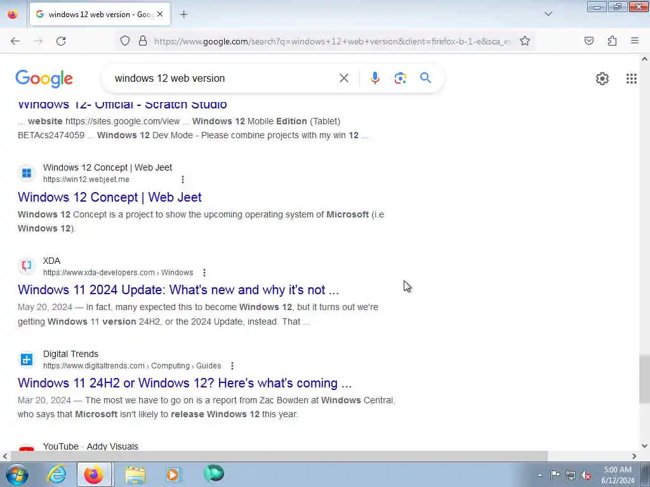Start voice search with microphone icon
Viewport: 650px width, 487px height.
click(x=375, y=78)
